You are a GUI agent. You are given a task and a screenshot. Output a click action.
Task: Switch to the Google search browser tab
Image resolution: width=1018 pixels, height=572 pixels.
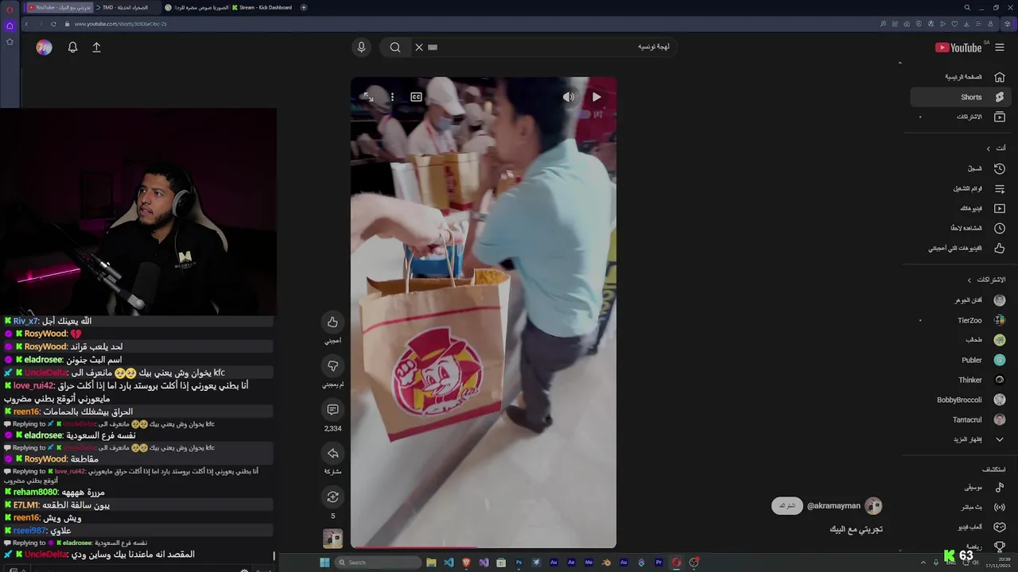coord(196,7)
